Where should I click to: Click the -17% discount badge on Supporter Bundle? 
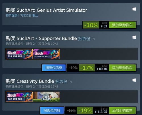pyautogui.click(x=87, y=68)
